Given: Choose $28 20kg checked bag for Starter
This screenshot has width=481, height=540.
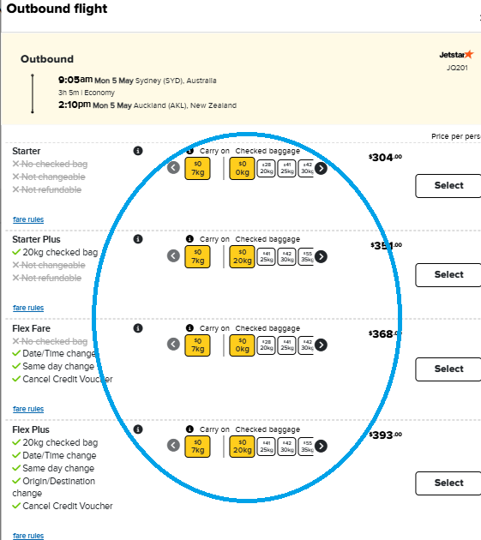Looking at the screenshot, I should (266, 168).
